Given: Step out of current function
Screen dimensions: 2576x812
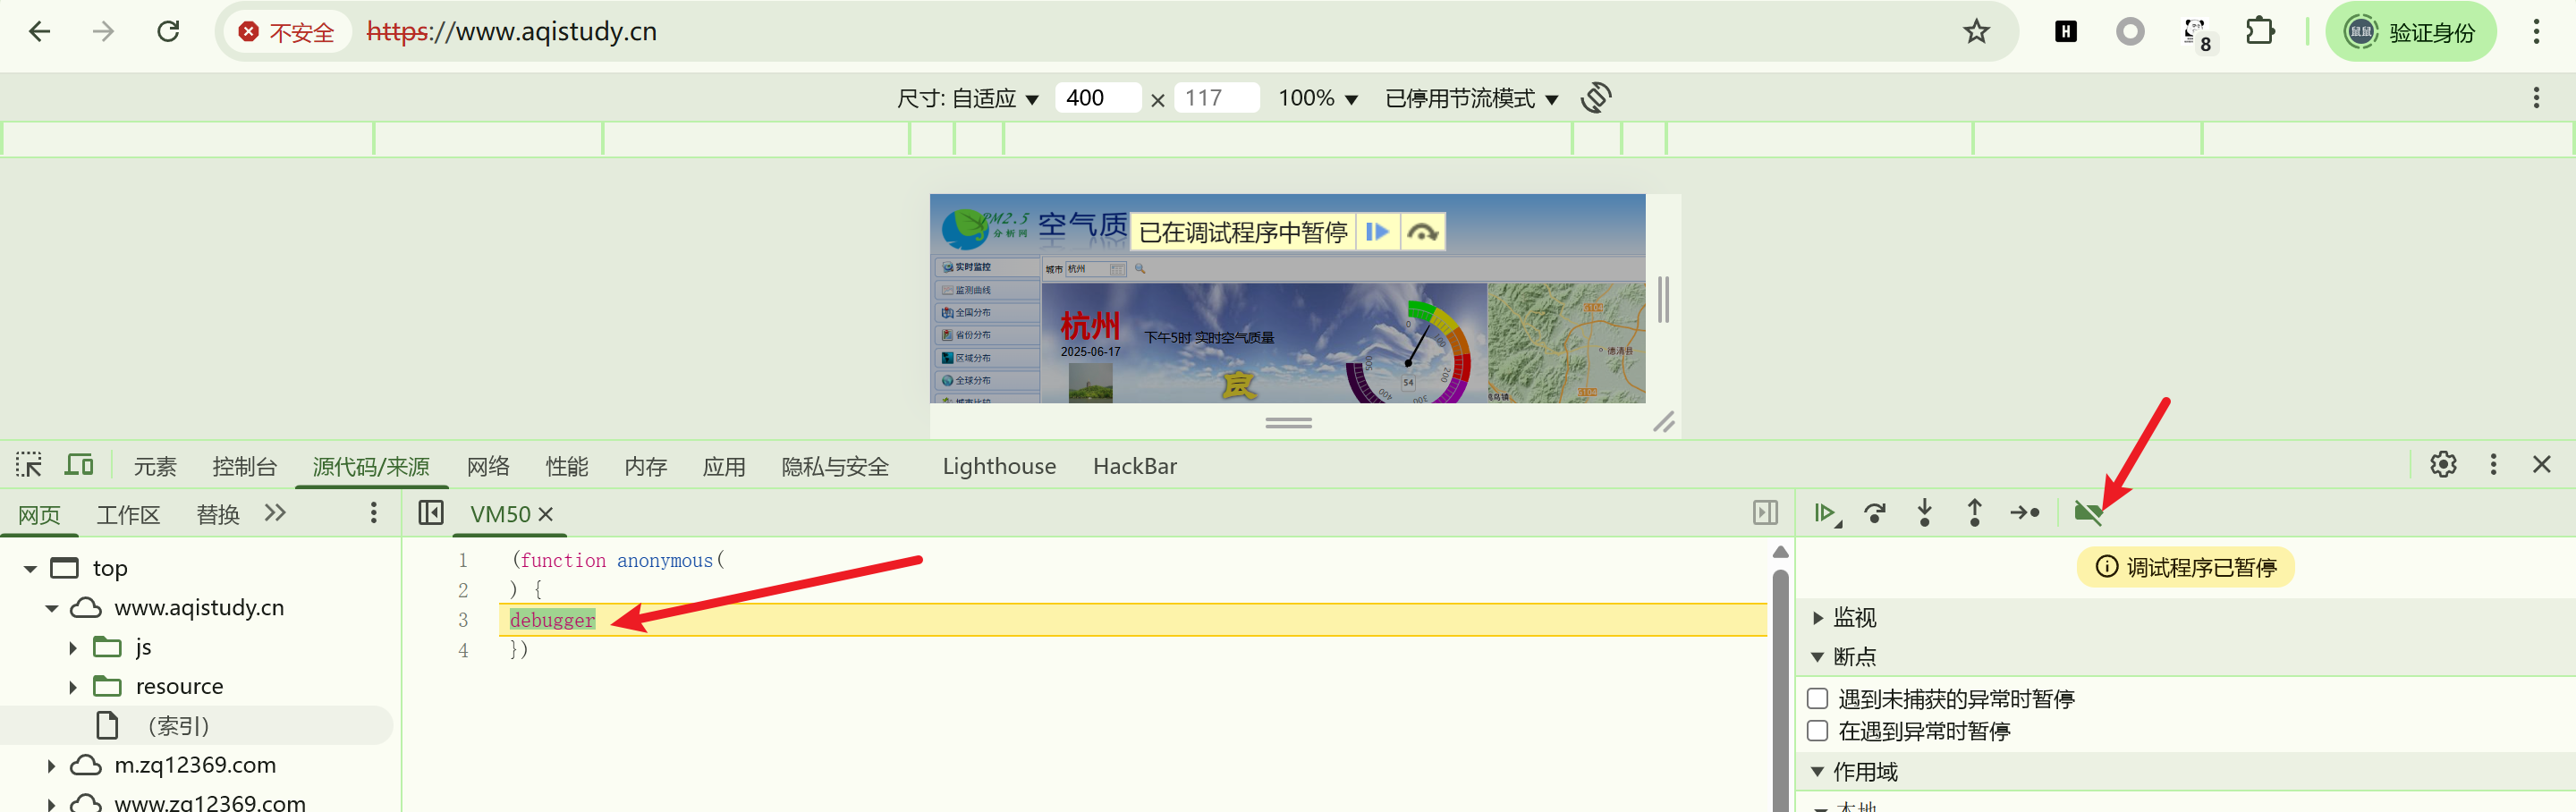Looking at the screenshot, I should pos(1974,513).
